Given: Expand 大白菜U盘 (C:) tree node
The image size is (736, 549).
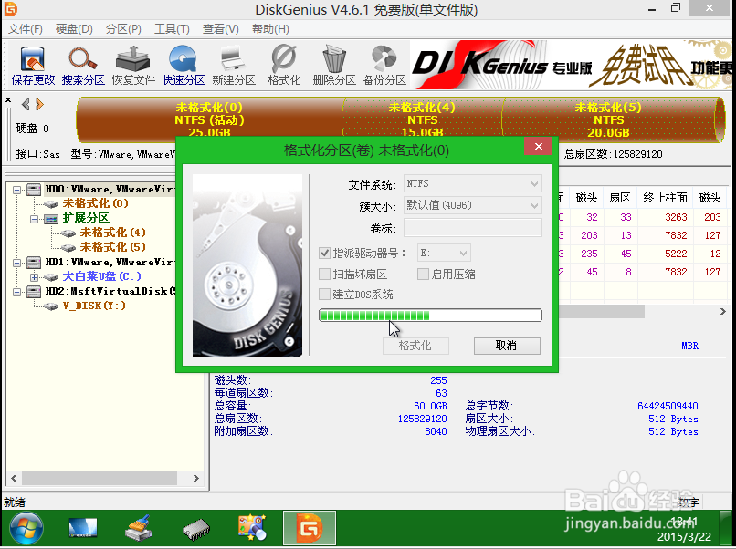Looking at the screenshot, I should (35, 277).
